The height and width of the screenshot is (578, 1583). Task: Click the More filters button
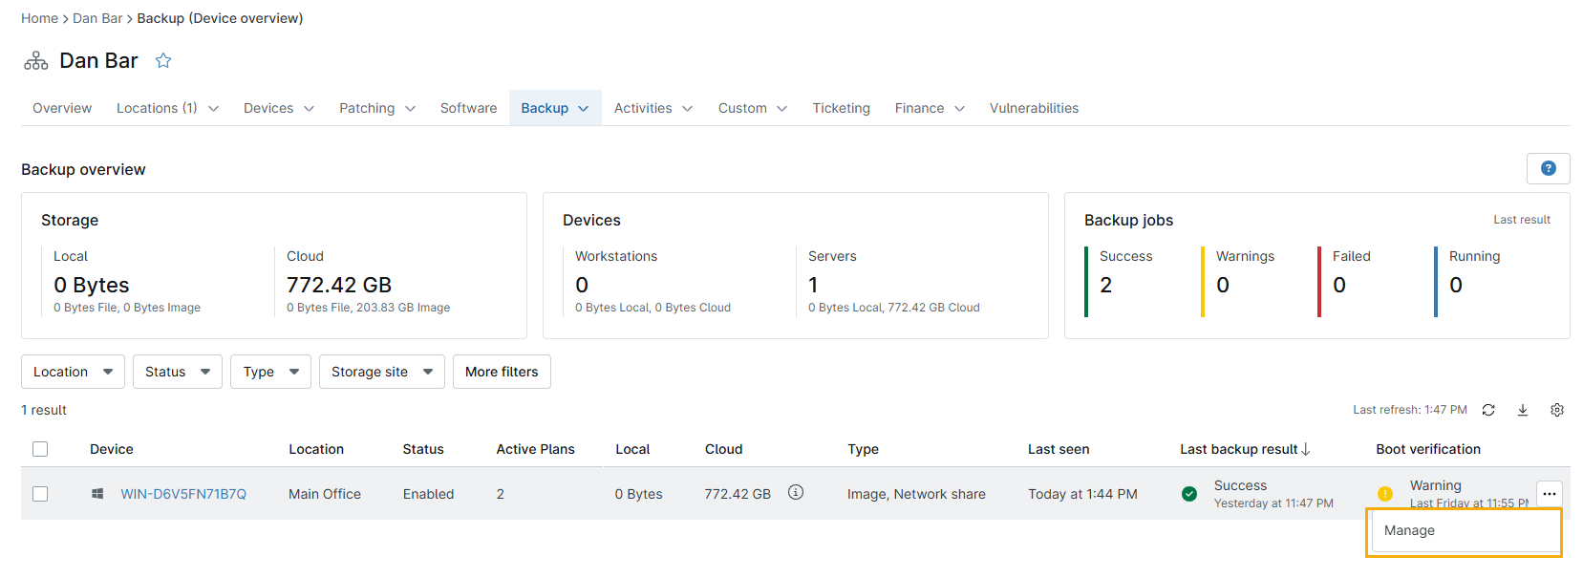click(x=502, y=372)
